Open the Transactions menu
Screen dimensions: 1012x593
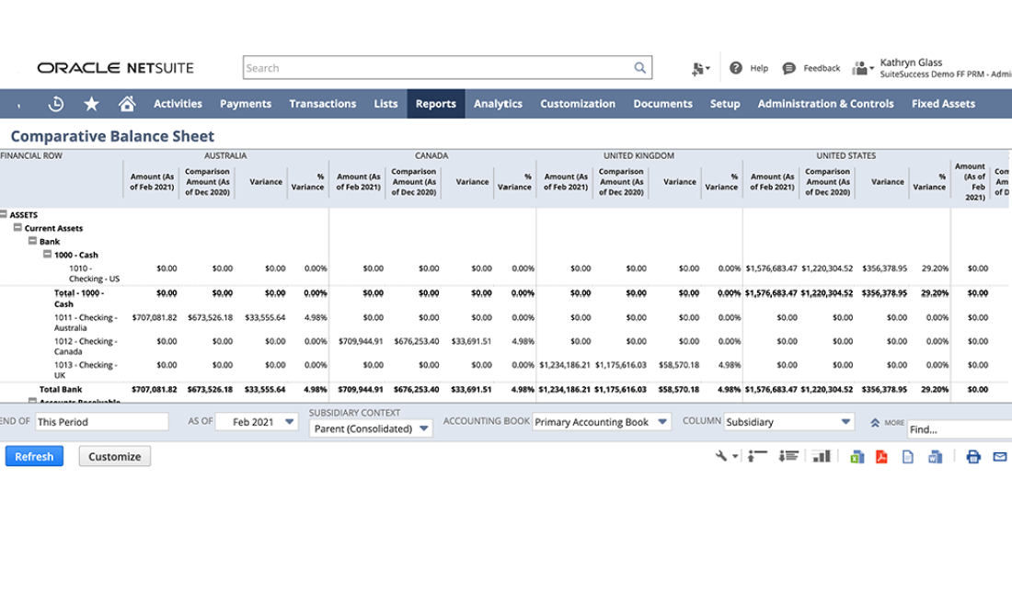[323, 103]
